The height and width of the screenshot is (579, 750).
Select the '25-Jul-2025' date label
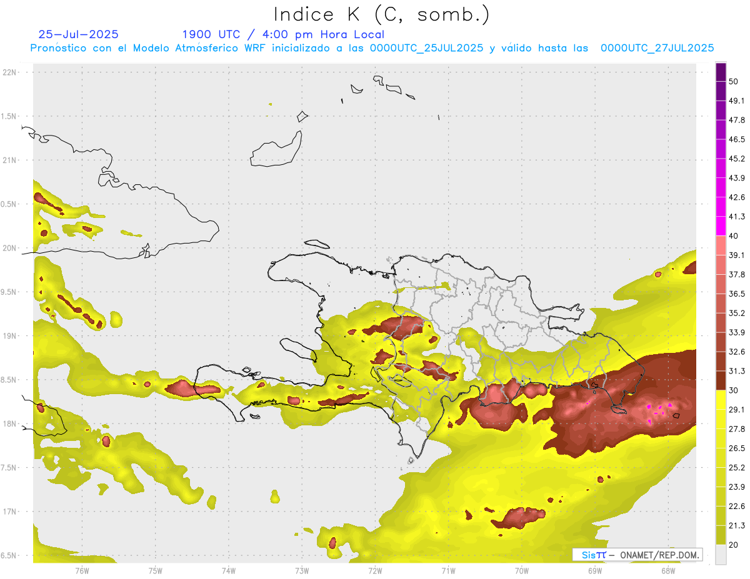point(78,34)
